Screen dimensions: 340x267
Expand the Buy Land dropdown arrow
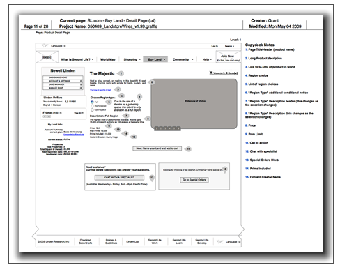point(164,59)
